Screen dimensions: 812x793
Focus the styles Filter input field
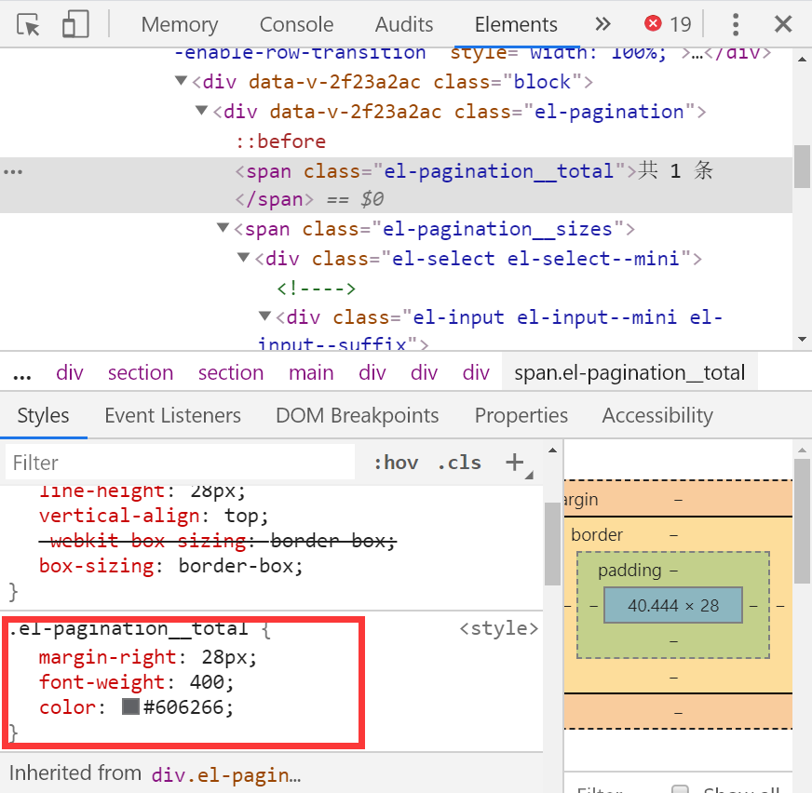[x=181, y=462]
